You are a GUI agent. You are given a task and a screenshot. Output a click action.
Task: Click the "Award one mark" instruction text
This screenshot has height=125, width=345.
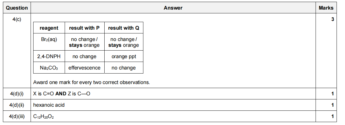(x=91, y=82)
